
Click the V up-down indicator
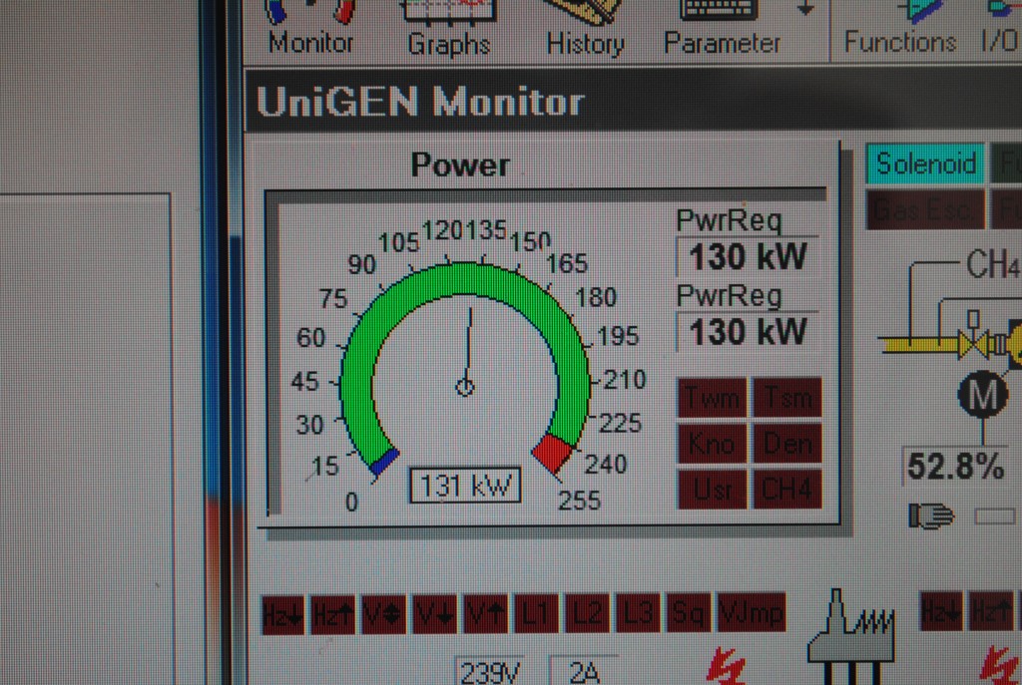click(x=384, y=613)
